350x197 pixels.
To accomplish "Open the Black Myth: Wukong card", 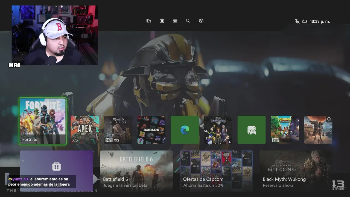I will tap(296, 171).
